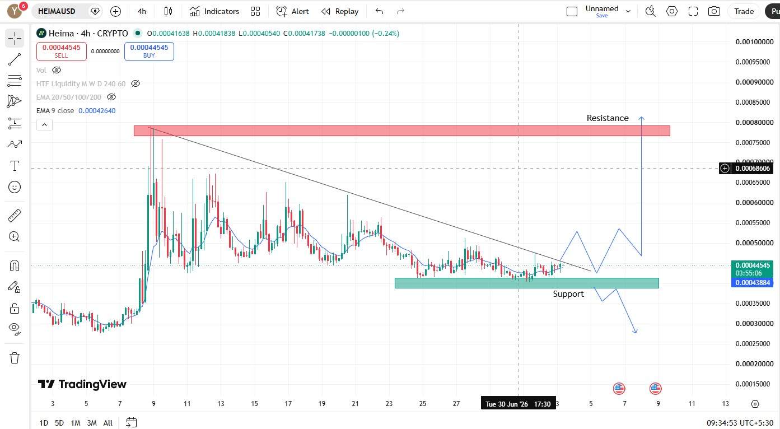Open the pitchfork pattern tools
Screen dimensions: 780x429
15,101
